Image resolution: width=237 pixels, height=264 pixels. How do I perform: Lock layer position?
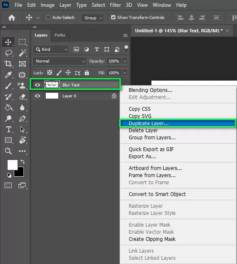coord(68,73)
